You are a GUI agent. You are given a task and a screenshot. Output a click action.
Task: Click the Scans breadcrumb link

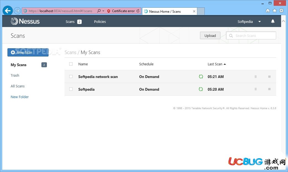70,52
